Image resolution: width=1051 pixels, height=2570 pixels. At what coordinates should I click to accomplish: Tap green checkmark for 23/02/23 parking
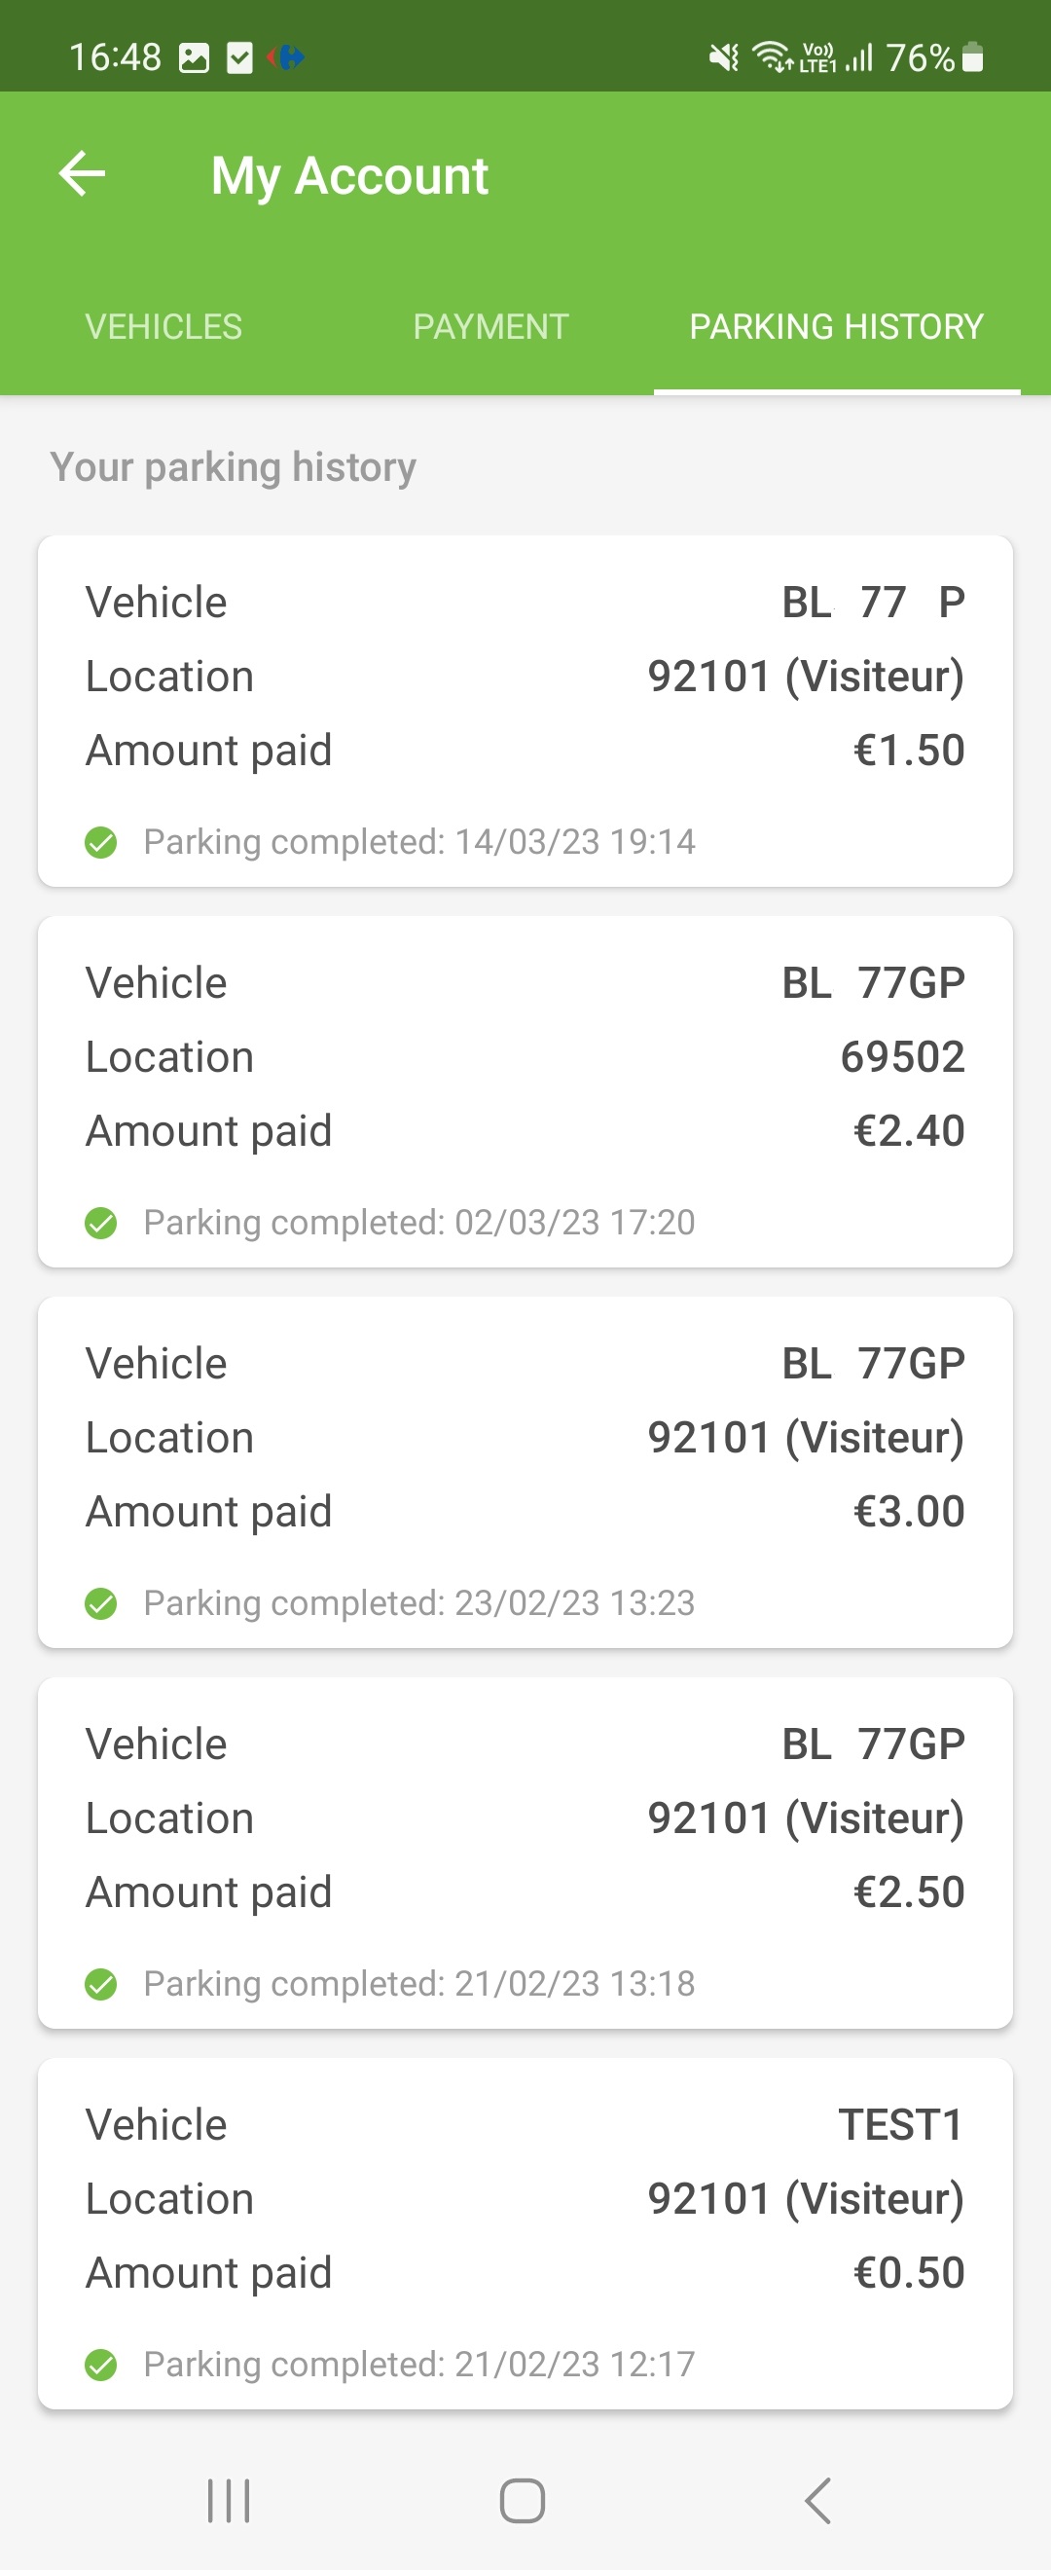pos(100,1603)
